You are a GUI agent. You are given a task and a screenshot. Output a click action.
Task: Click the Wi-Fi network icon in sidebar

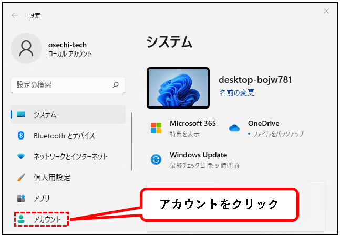click(21, 156)
